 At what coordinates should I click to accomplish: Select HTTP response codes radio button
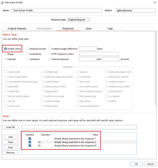tap(61, 54)
